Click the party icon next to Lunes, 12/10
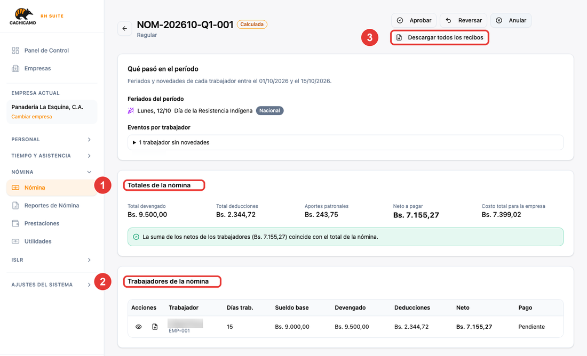The height and width of the screenshot is (356, 587). tap(131, 111)
